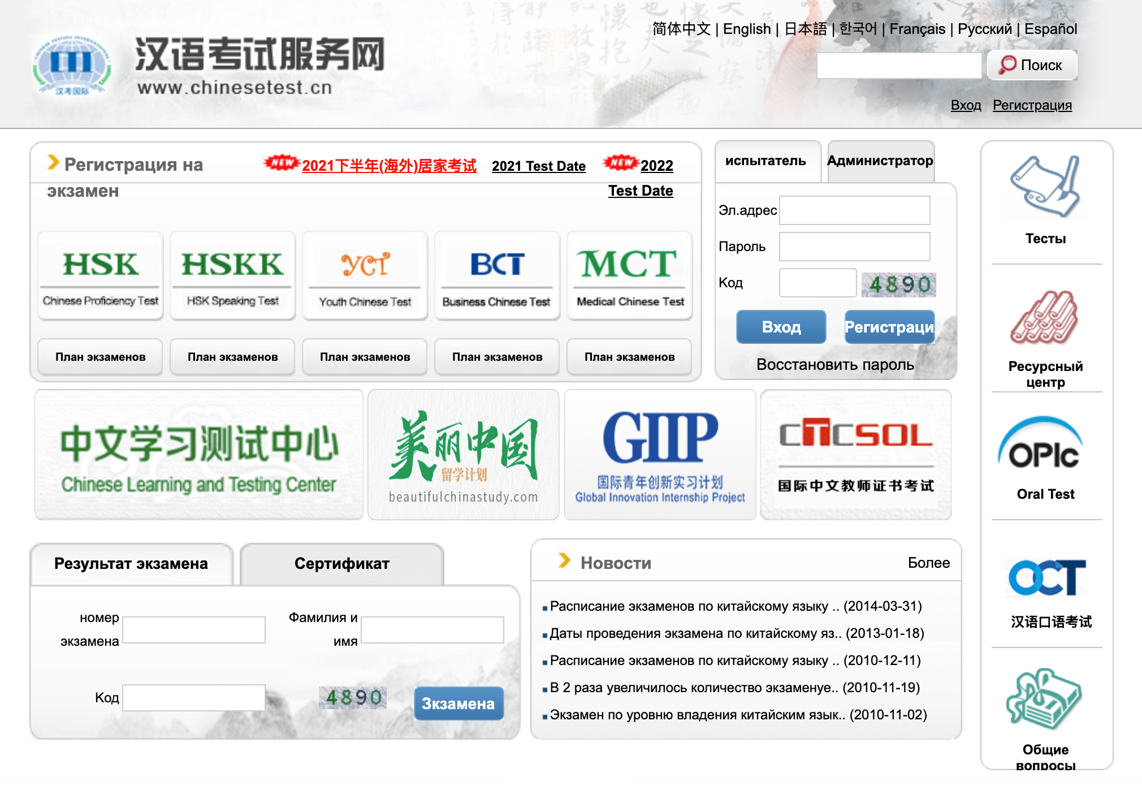Open the CTCSOL certificate exam banner

tap(856, 455)
